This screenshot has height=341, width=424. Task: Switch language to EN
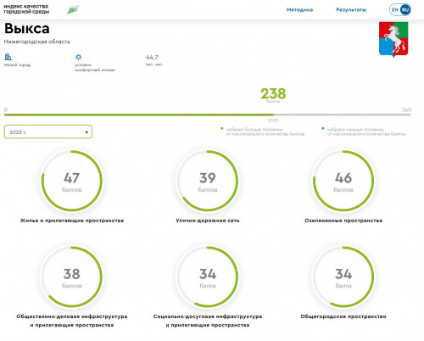coord(395,9)
